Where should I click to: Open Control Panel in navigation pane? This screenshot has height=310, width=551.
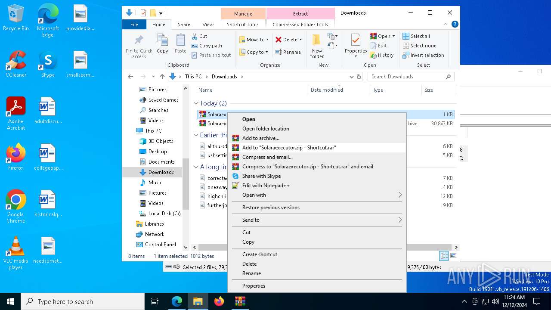click(x=156, y=245)
